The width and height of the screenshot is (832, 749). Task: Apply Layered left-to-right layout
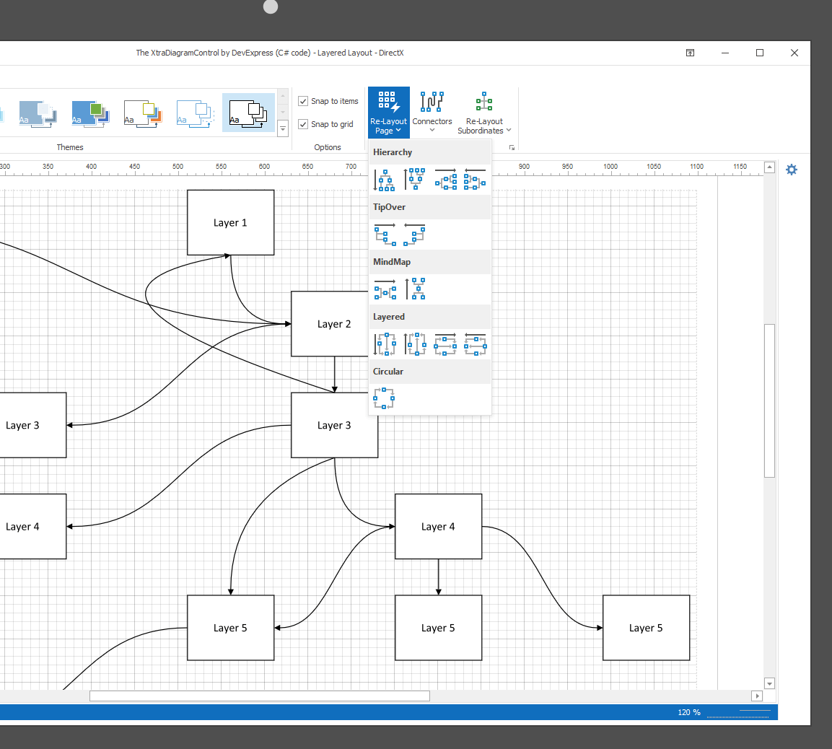click(445, 345)
